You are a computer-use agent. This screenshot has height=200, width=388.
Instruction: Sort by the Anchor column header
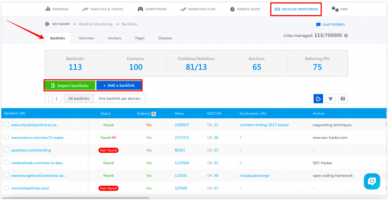(x=319, y=114)
